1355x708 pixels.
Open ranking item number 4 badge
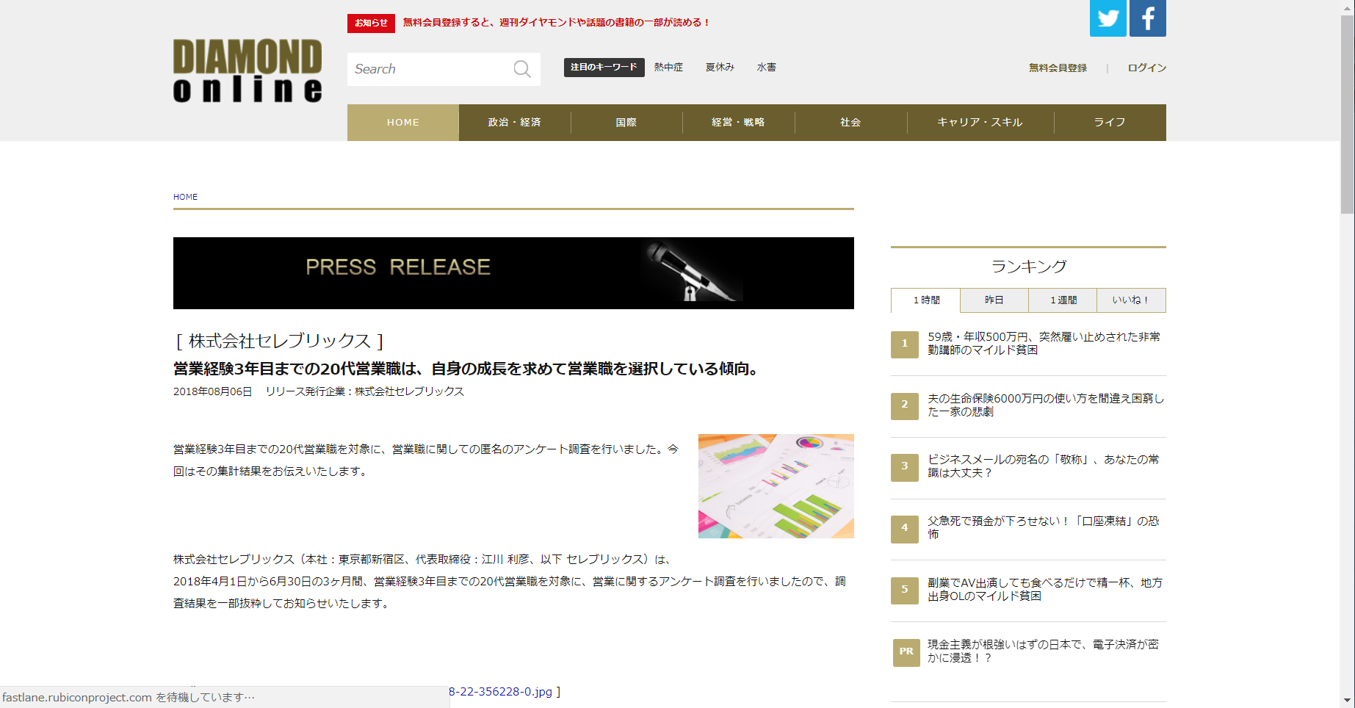point(905,529)
